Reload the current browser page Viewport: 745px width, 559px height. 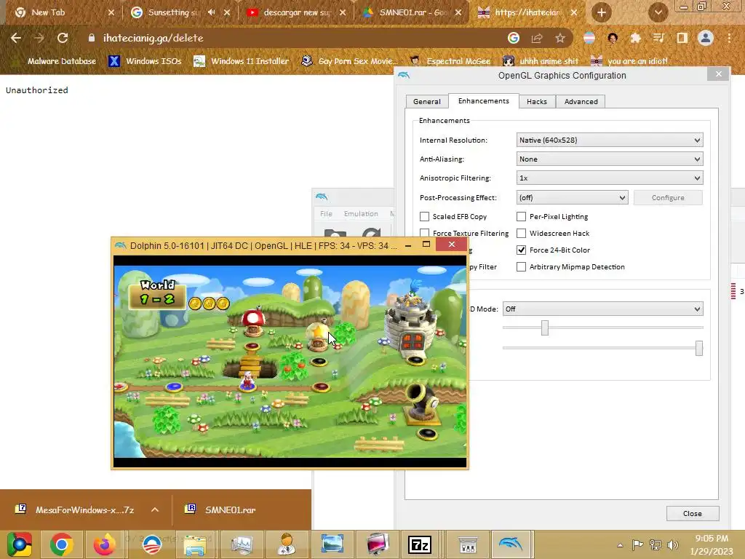(63, 38)
